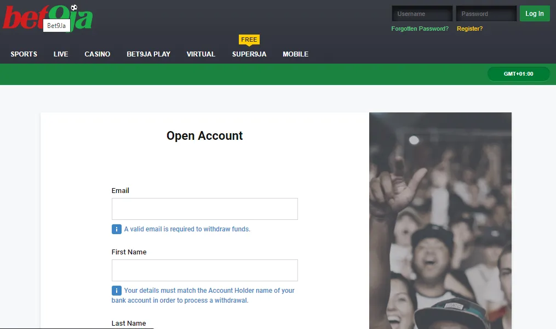The height and width of the screenshot is (329, 556).
Task: Select Bet9ja Play in navigation
Action: pyautogui.click(x=148, y=54)
